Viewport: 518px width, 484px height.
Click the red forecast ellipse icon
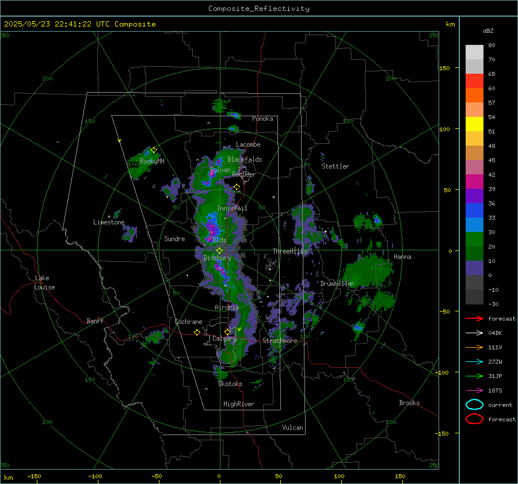(x=474, y=419)
